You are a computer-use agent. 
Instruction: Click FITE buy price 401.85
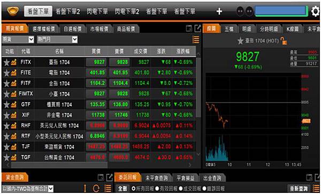click(96, 73)
